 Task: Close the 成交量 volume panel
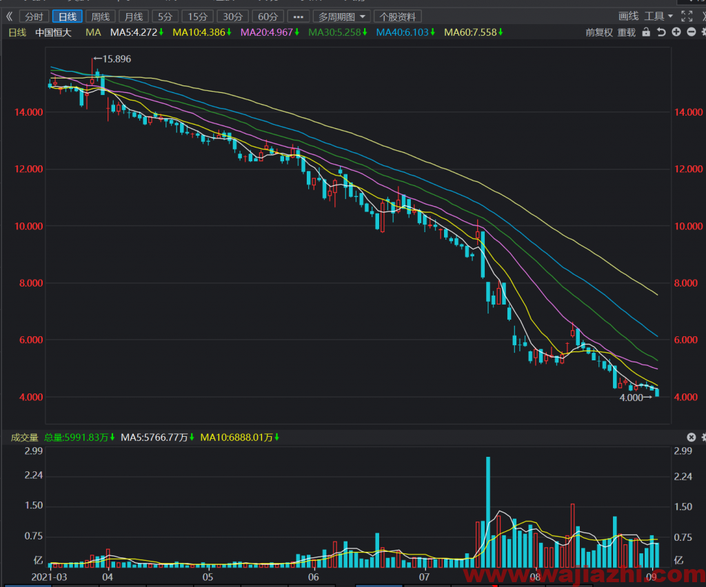[691, 437]
